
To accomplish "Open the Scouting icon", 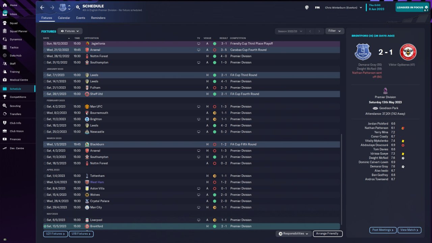I will point(5,106).
